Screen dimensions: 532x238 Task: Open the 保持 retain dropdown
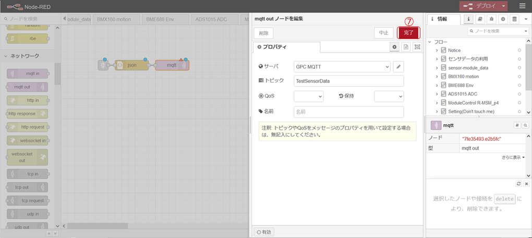389,96
